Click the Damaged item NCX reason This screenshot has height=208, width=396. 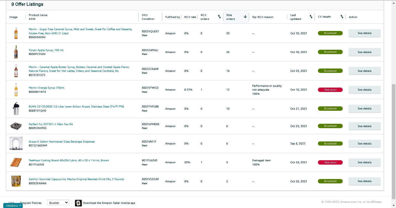click(x=261, y=160)
